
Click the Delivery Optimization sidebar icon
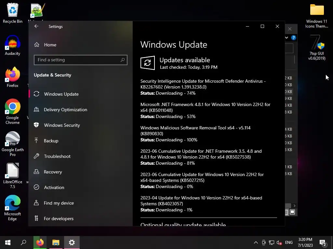click(36, 110)
